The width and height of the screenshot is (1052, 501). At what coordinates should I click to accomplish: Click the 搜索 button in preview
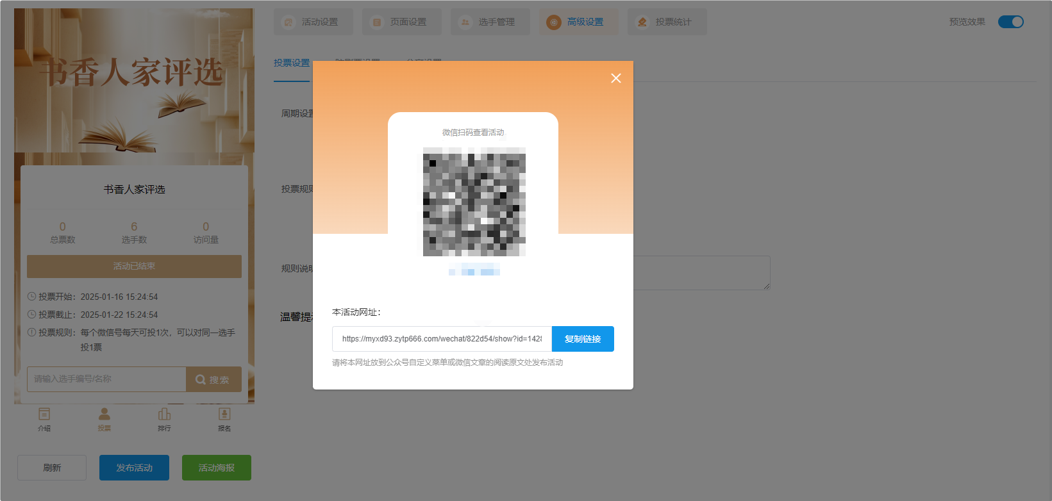click(213, 379)
